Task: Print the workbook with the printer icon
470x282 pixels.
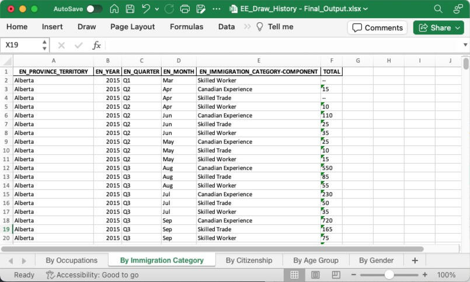Action: tap(185, 9)
